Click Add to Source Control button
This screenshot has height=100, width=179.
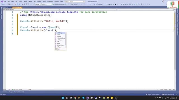(x=153, y=94)
